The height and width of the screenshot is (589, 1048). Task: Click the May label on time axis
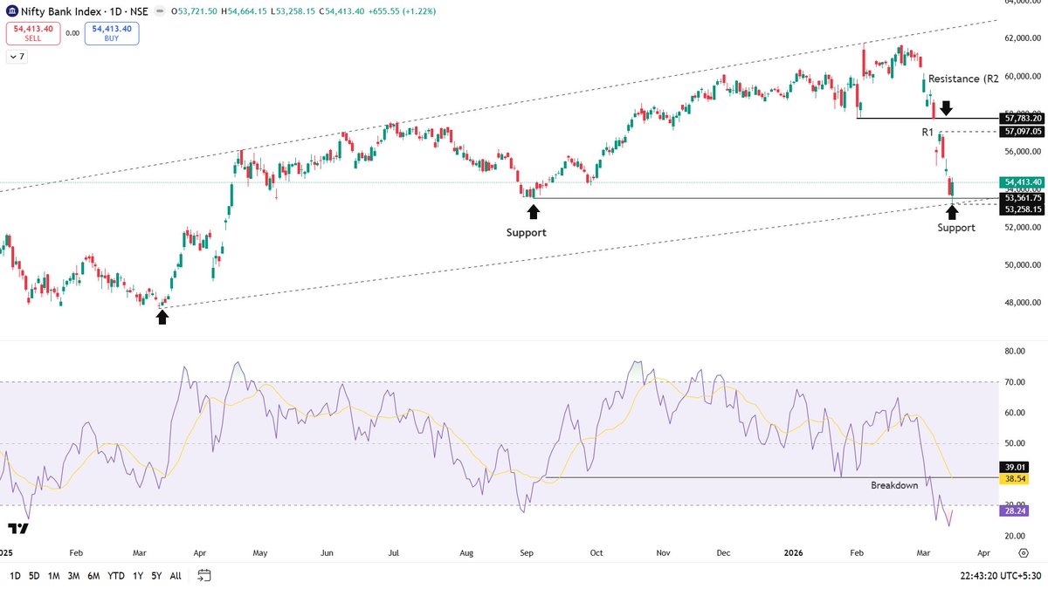(x=261, y=553)
